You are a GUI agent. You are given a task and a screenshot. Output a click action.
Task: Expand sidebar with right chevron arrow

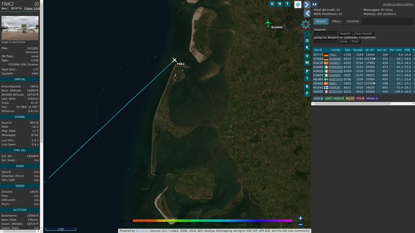coord(307,4)
